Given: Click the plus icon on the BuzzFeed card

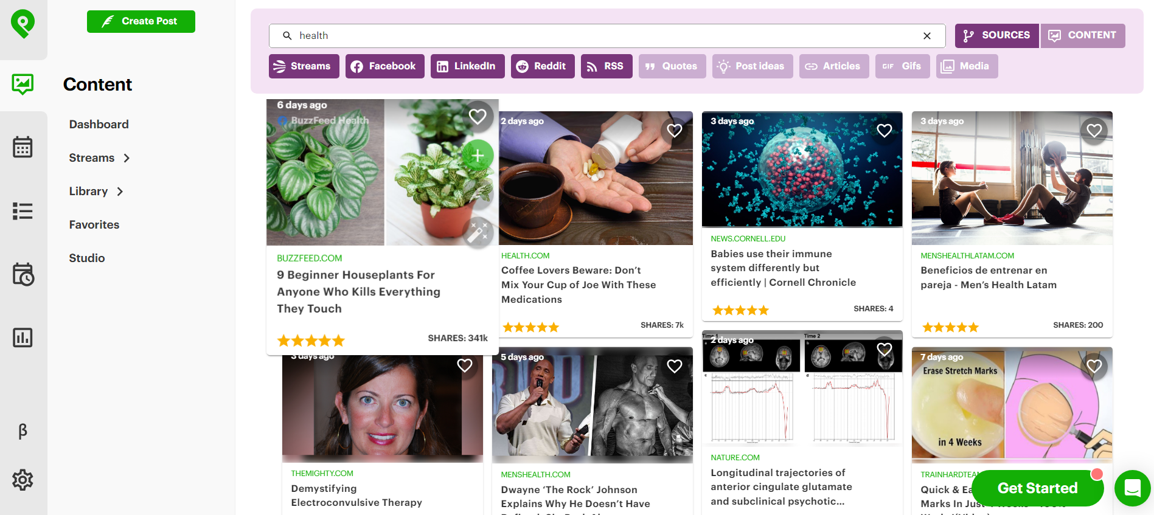Looking at the screenshot, I should pos(479,156).
